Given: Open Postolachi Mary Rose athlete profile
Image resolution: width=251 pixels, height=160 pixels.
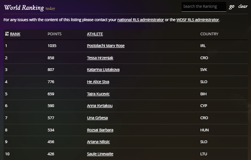Looking at the screenshot, I should coord(105,46).
